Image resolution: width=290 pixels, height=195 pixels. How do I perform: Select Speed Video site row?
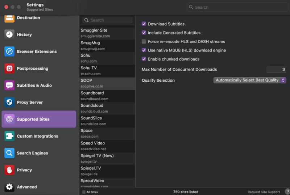pyautogui.click(x=107, y=146)
